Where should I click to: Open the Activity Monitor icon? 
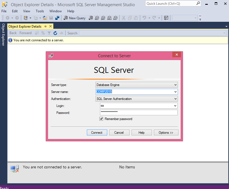[x=166, y=18]
